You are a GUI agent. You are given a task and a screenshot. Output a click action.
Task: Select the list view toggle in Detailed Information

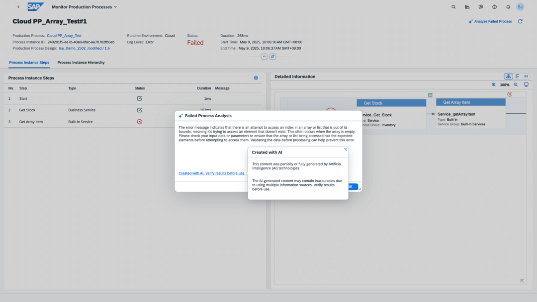pyautogui.click(x=518, y=76)
